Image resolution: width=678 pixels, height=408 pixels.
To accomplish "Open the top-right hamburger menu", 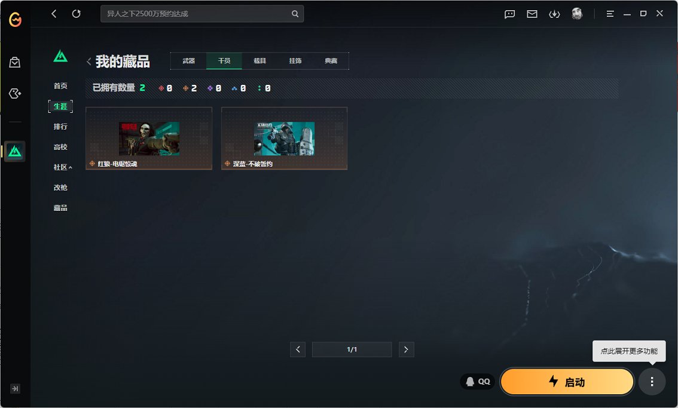I will (x=610, y=14).
